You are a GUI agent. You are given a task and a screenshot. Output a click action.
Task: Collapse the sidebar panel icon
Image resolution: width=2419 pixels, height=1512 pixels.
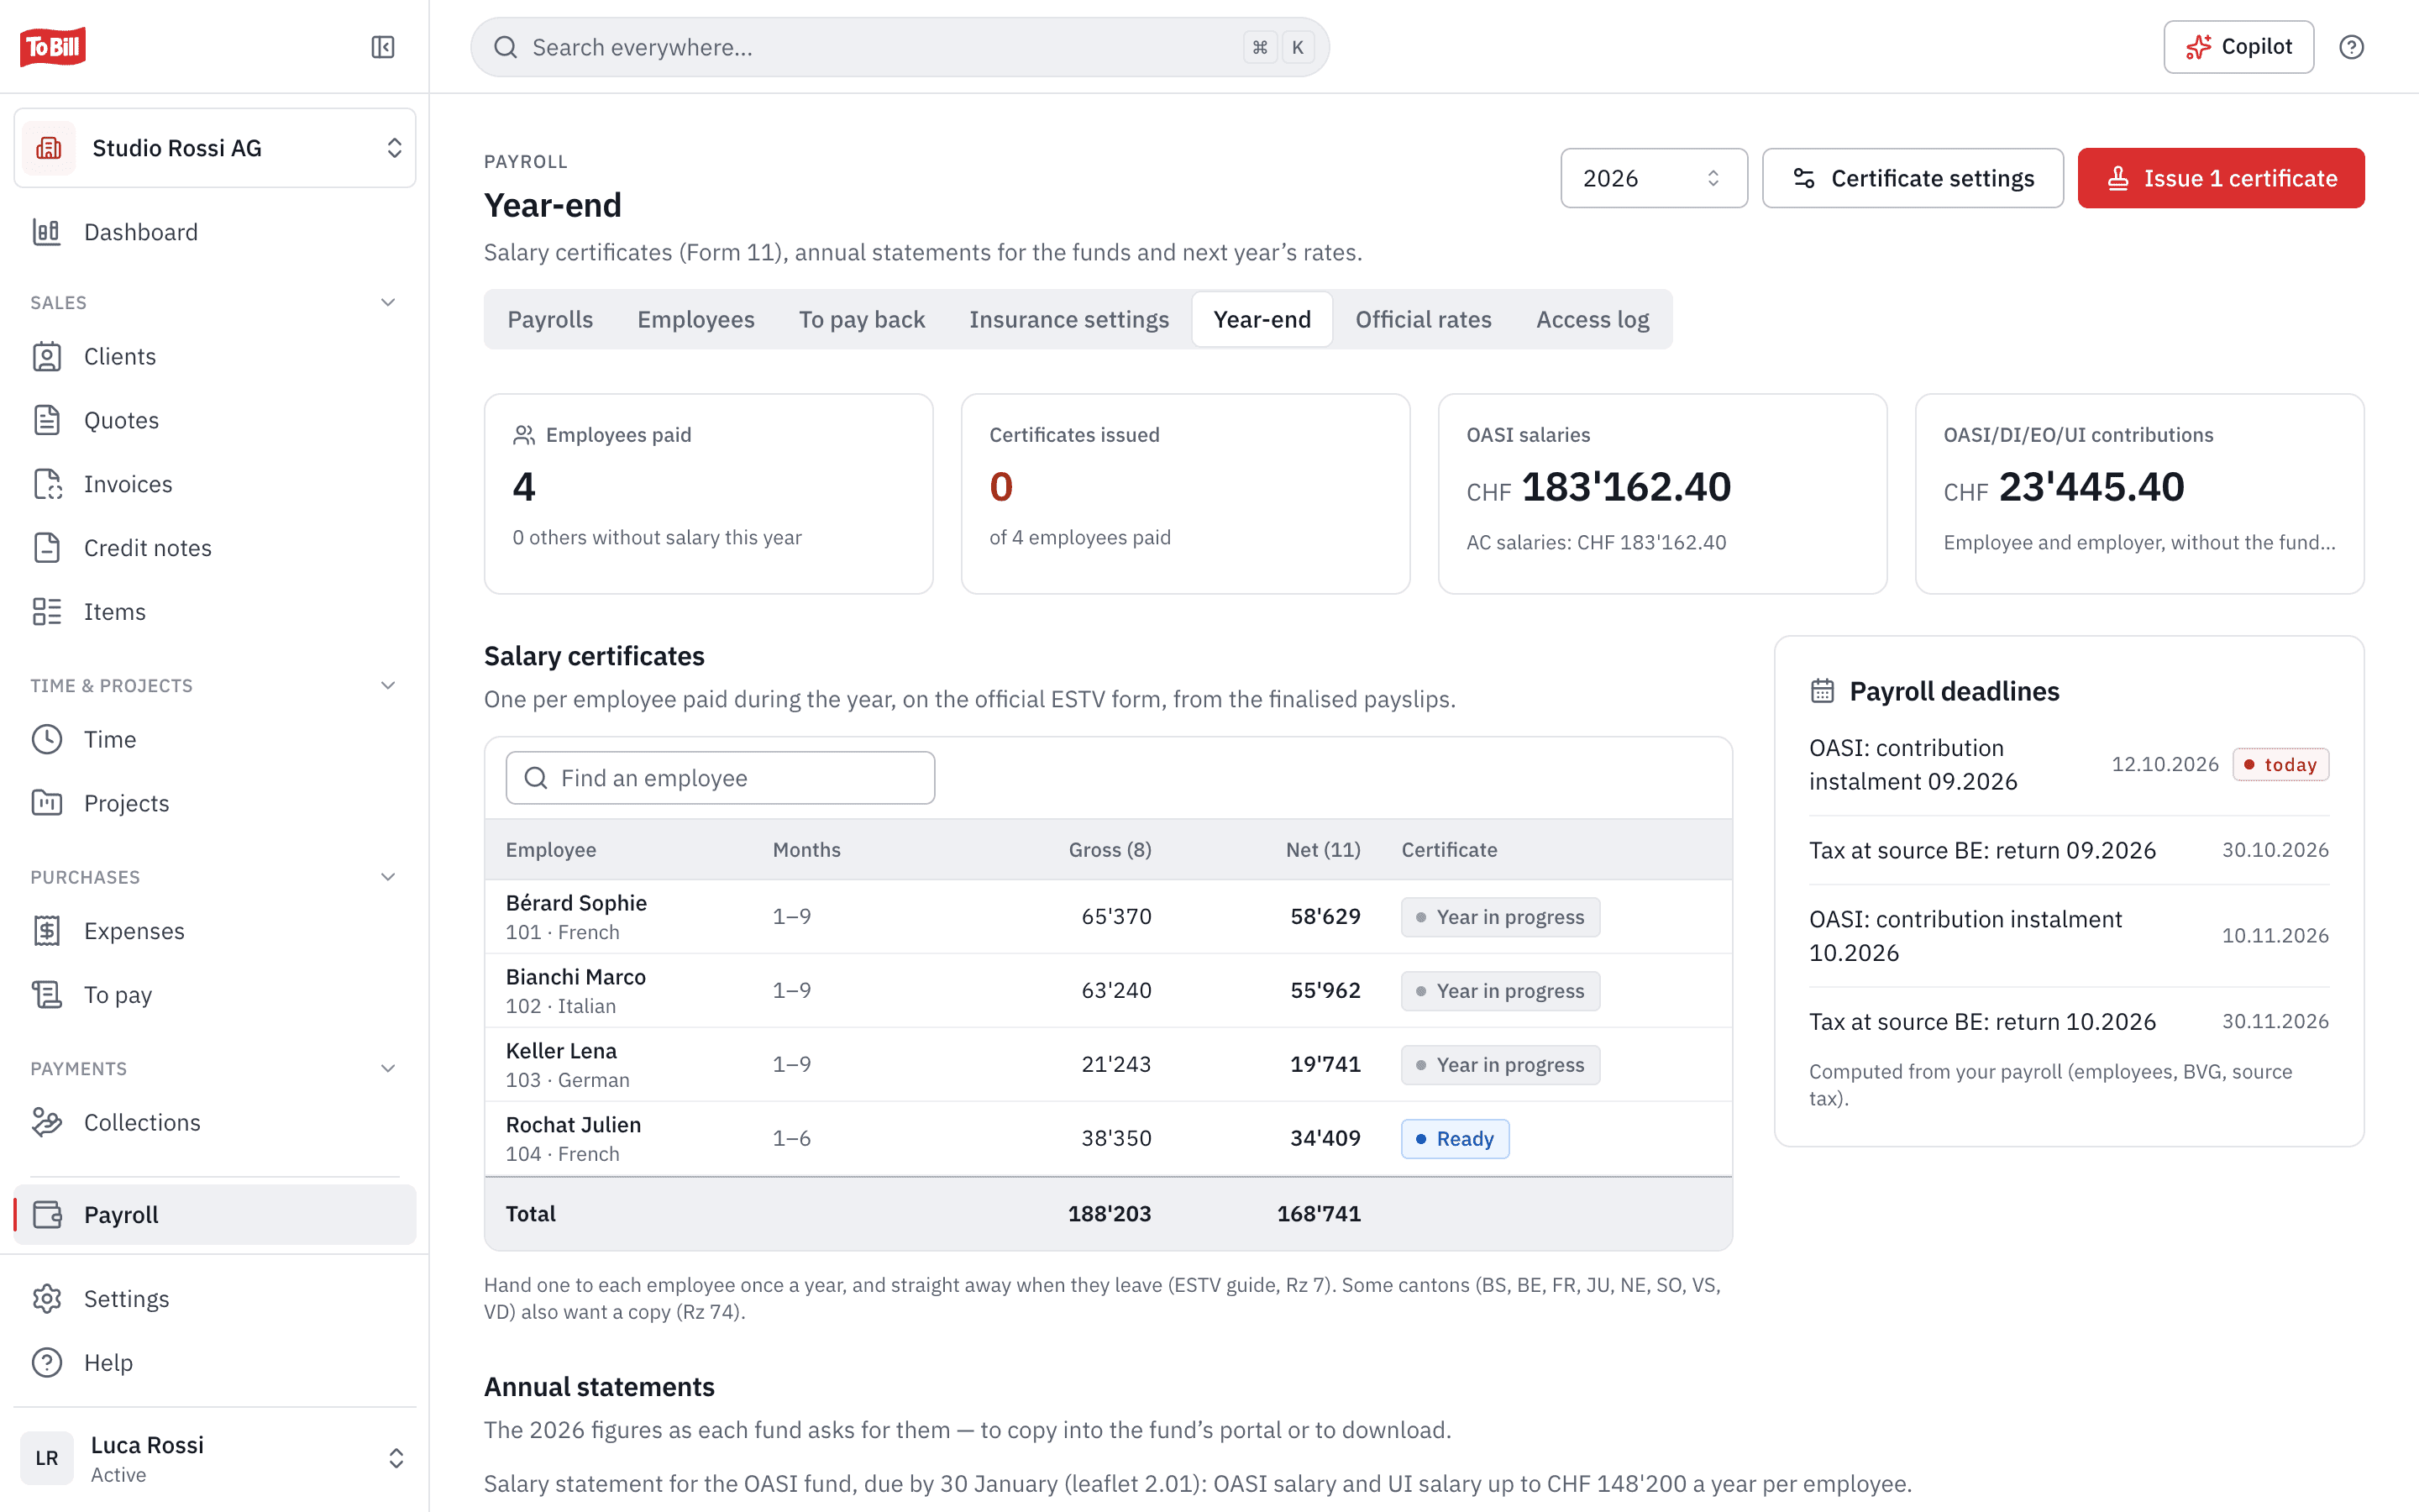point(383,47)
